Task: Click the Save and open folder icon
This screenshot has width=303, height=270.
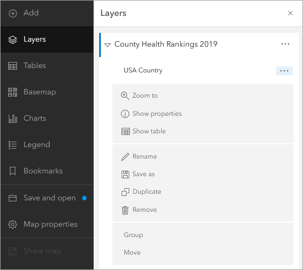Action: pyautogui.click(x=13, y=198)
